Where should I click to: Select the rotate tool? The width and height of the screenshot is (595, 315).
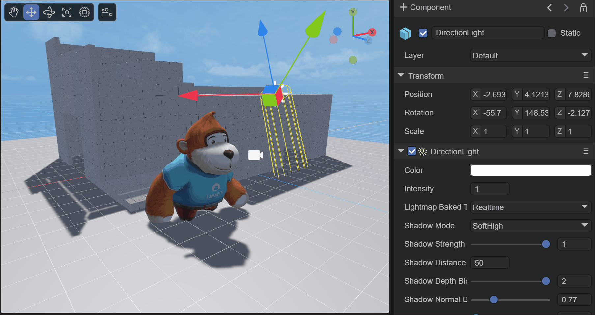tap(49, 13)
